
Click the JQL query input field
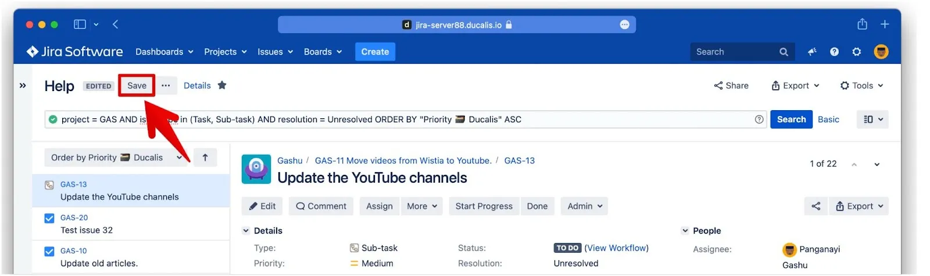(407, 119)
